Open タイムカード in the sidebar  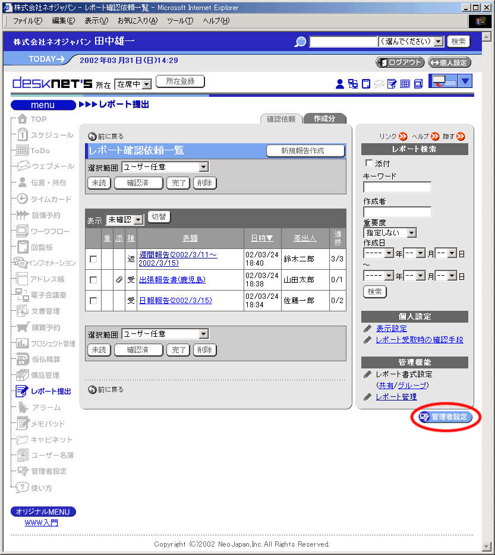coord(51,199)
